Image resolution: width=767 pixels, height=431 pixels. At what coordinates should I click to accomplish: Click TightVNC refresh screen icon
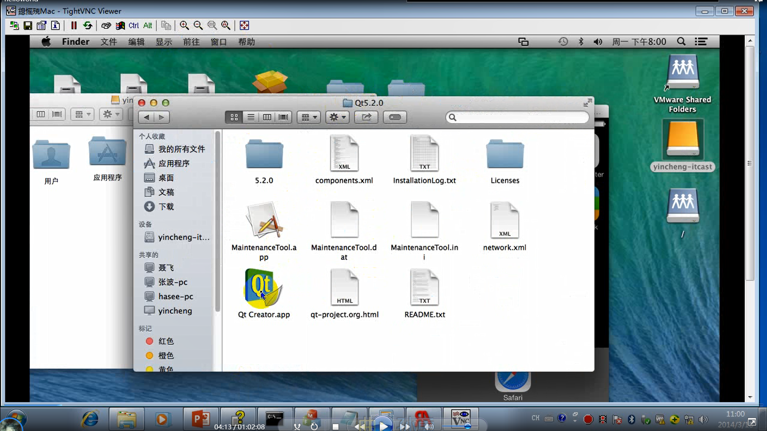88,25
